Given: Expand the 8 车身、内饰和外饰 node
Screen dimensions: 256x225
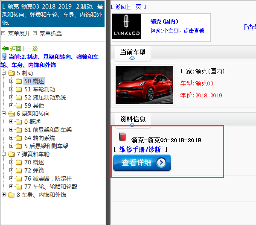Looking at the screenshot, I should [3, 194].
